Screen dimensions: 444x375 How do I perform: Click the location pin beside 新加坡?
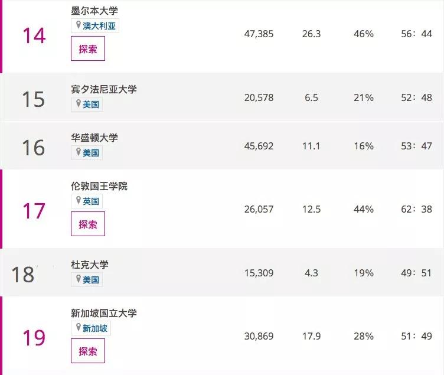(x=78, y=328)
